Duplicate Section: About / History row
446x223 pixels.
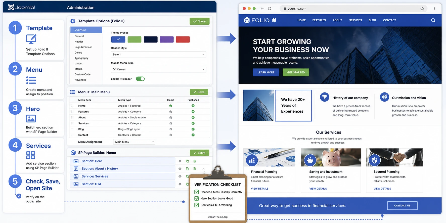tap(187, 169)
